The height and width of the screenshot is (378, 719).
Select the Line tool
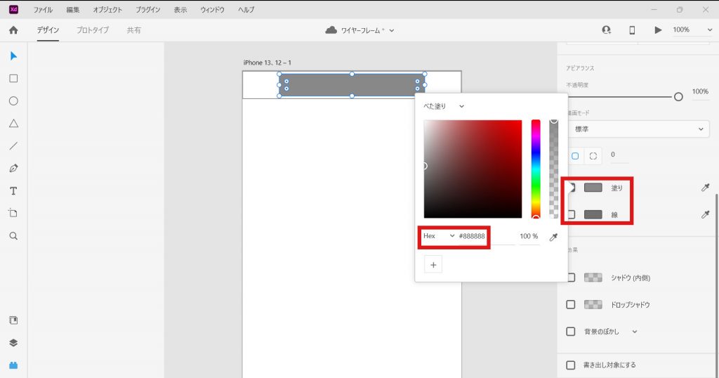tap(13, 146)
